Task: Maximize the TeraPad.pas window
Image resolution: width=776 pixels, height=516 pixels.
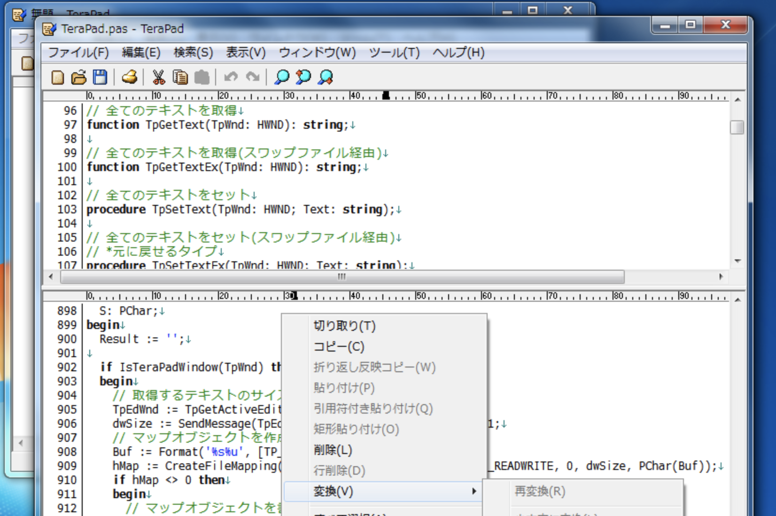Action: coord(690,25)
